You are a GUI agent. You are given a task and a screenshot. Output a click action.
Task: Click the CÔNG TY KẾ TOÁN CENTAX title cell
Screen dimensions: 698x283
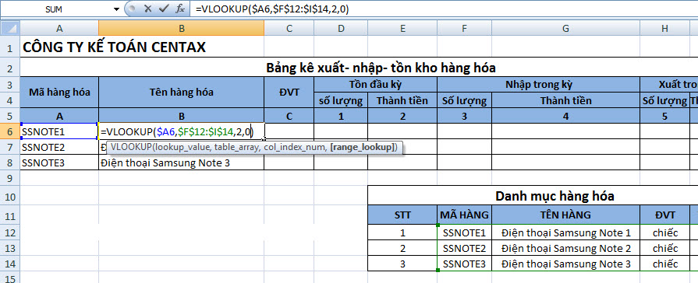coord(114,47)
